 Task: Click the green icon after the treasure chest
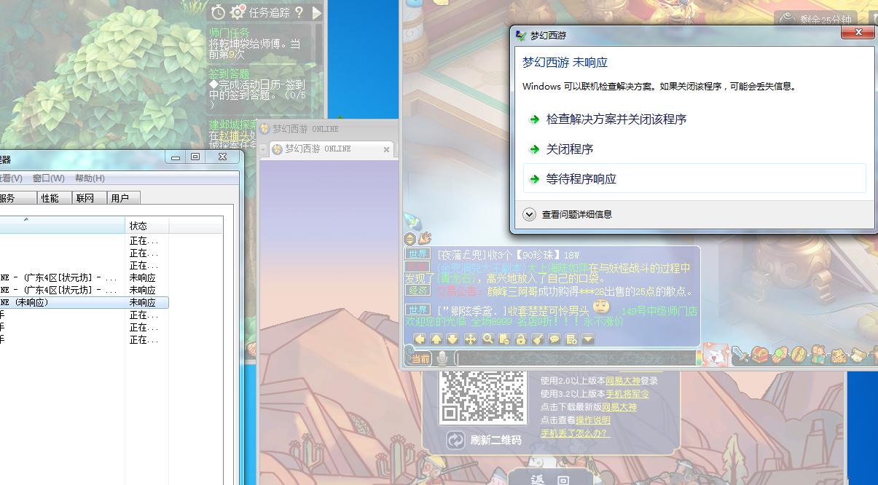click(779, 355)
